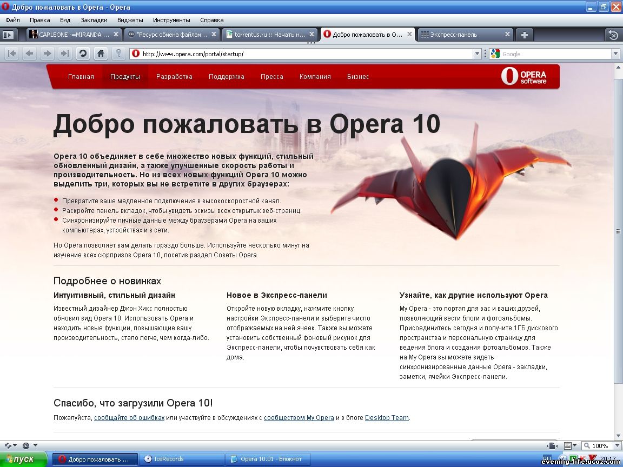Click Opera icon in the address bar

tap(136, 54)
